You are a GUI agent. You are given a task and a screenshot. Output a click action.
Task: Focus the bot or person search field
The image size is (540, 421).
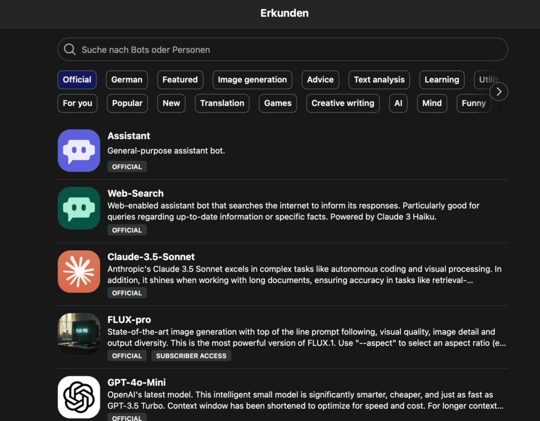[285, 50]
